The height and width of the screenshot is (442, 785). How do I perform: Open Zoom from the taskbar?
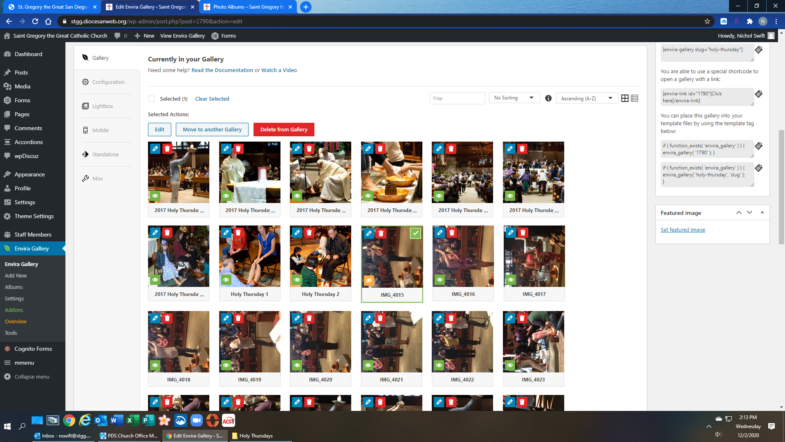[197, 420]
